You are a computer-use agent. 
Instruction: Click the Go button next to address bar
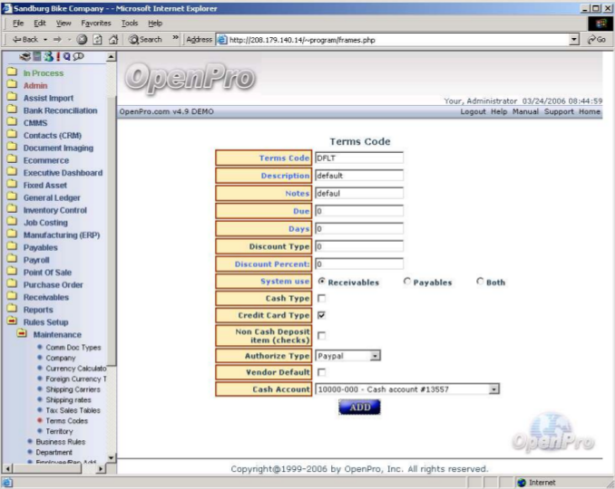(596, 40)
